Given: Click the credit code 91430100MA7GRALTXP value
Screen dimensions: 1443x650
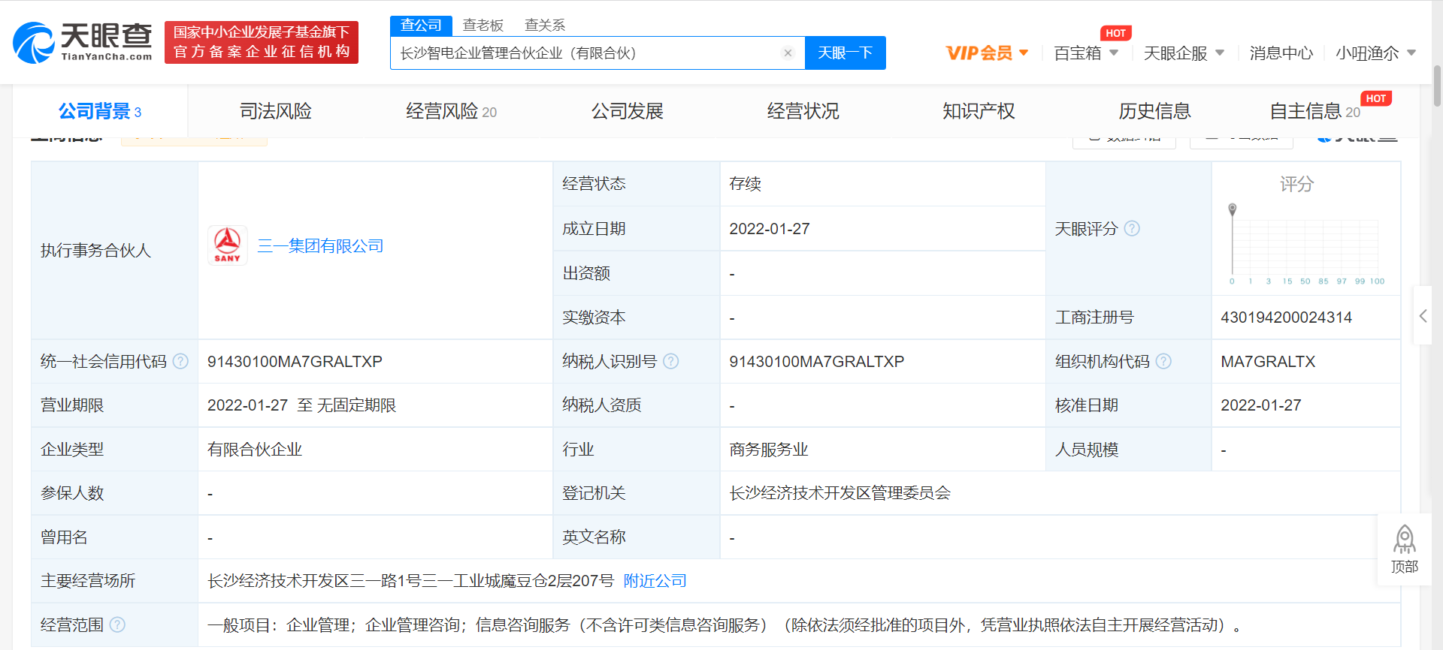Looking at the screenshot, I should [x=295, y=361].
